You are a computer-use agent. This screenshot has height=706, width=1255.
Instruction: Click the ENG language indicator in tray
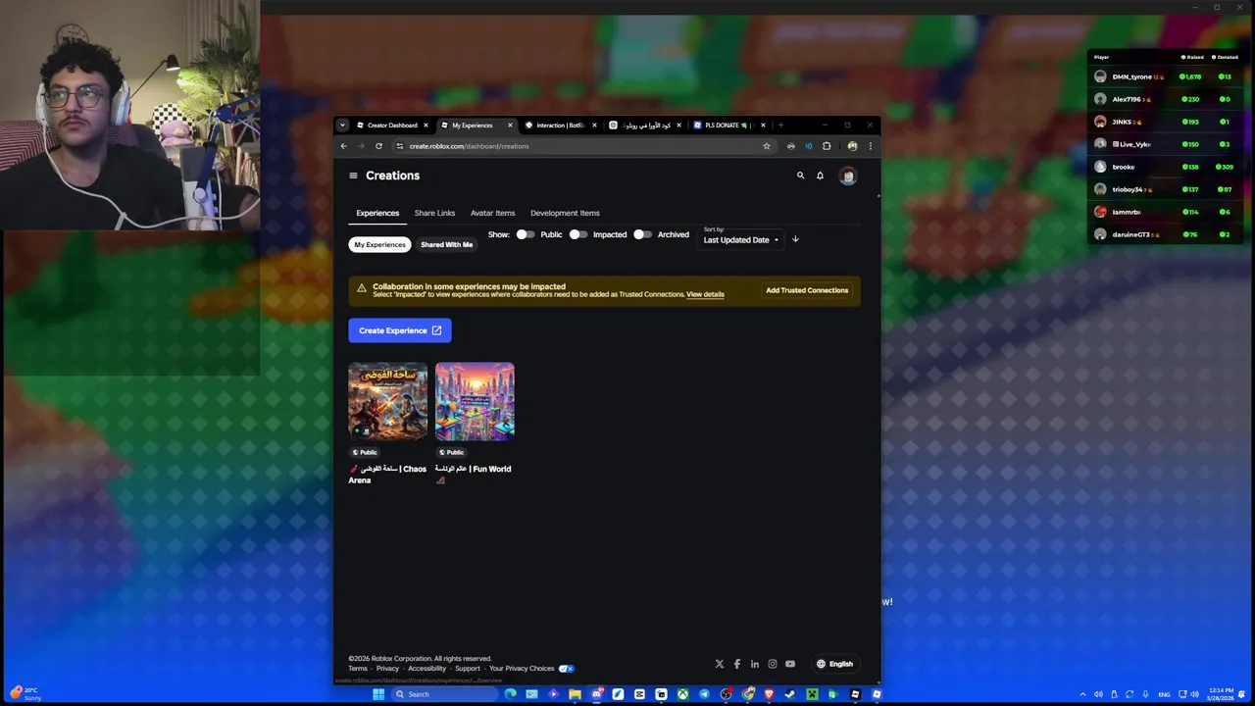1164,694
